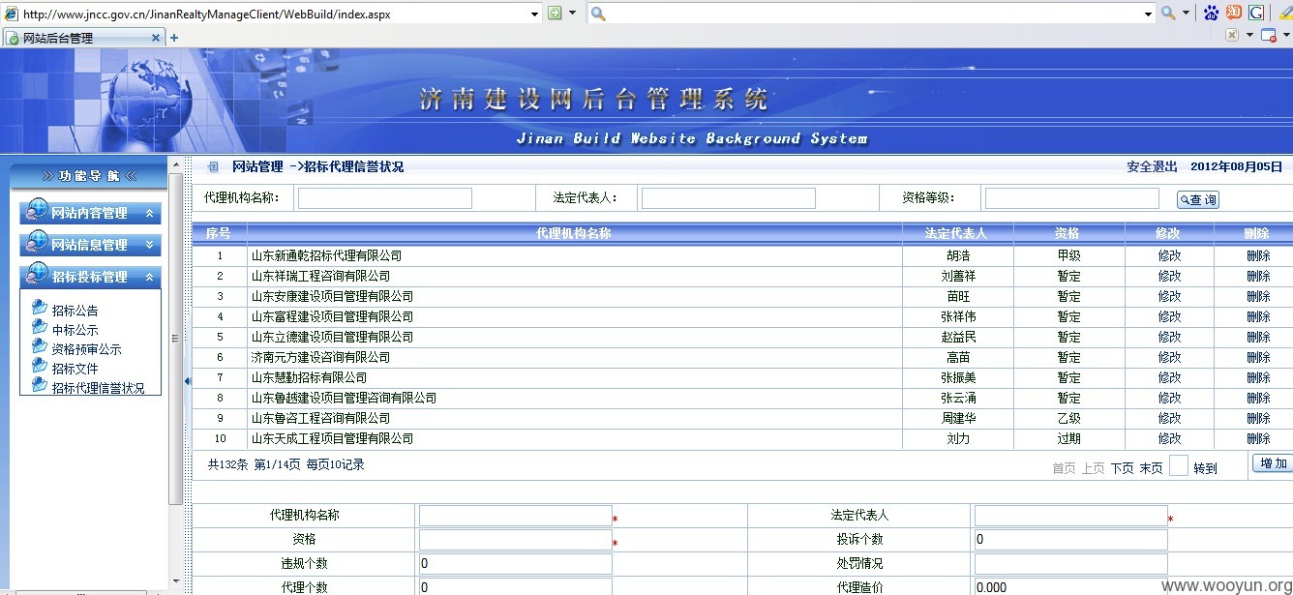Click 修改 for 山东新通乾招标代理有限公司

point(1169,255)
